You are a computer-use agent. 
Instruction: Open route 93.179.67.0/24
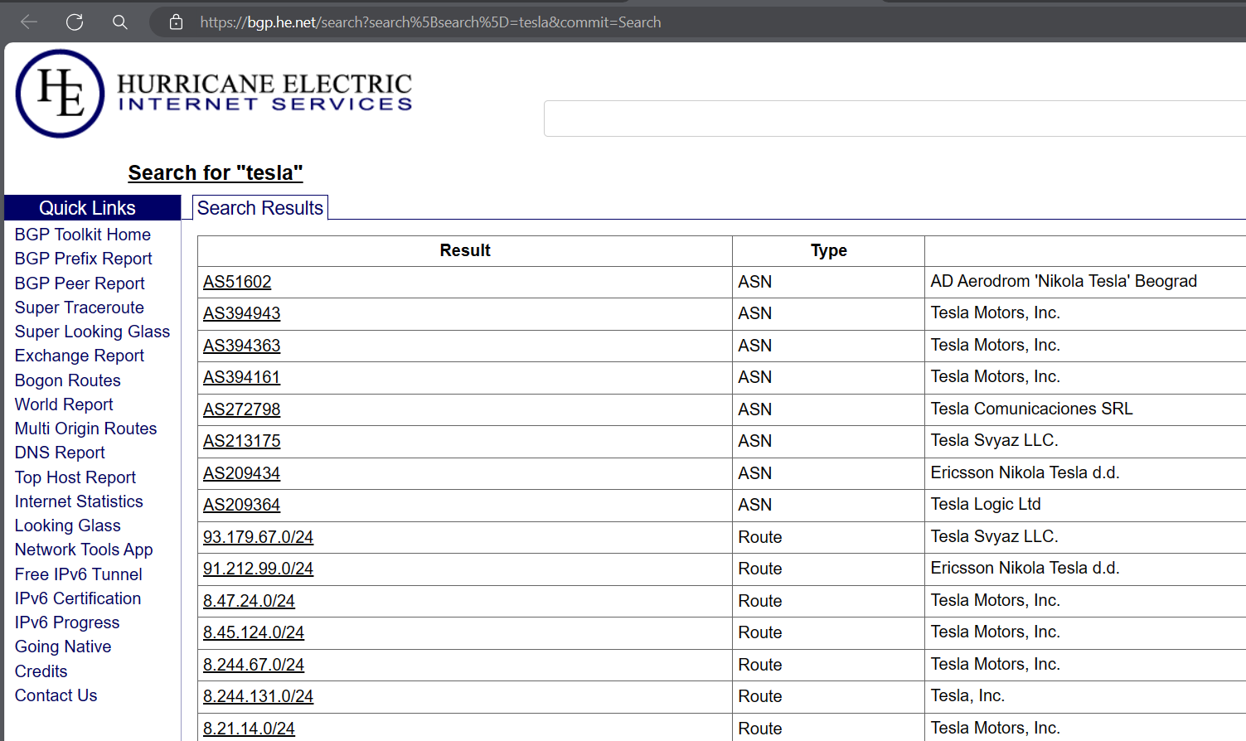tap(258, 537)
